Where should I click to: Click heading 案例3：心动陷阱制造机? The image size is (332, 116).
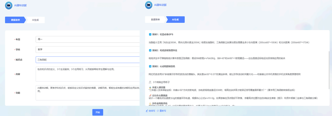[x=164, y=66]
